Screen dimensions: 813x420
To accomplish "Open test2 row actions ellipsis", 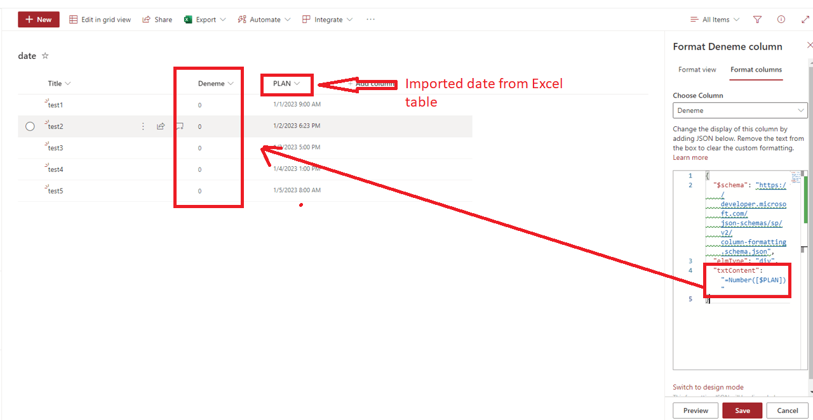I will point(143,126).
